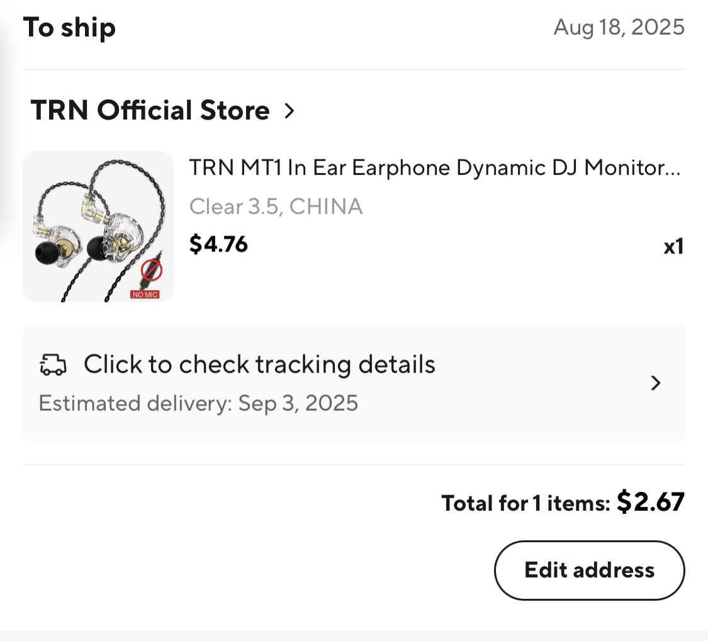Open the TRN Official Store page
The width and height of the screenshot is (708, 641).
coord(150,111)
